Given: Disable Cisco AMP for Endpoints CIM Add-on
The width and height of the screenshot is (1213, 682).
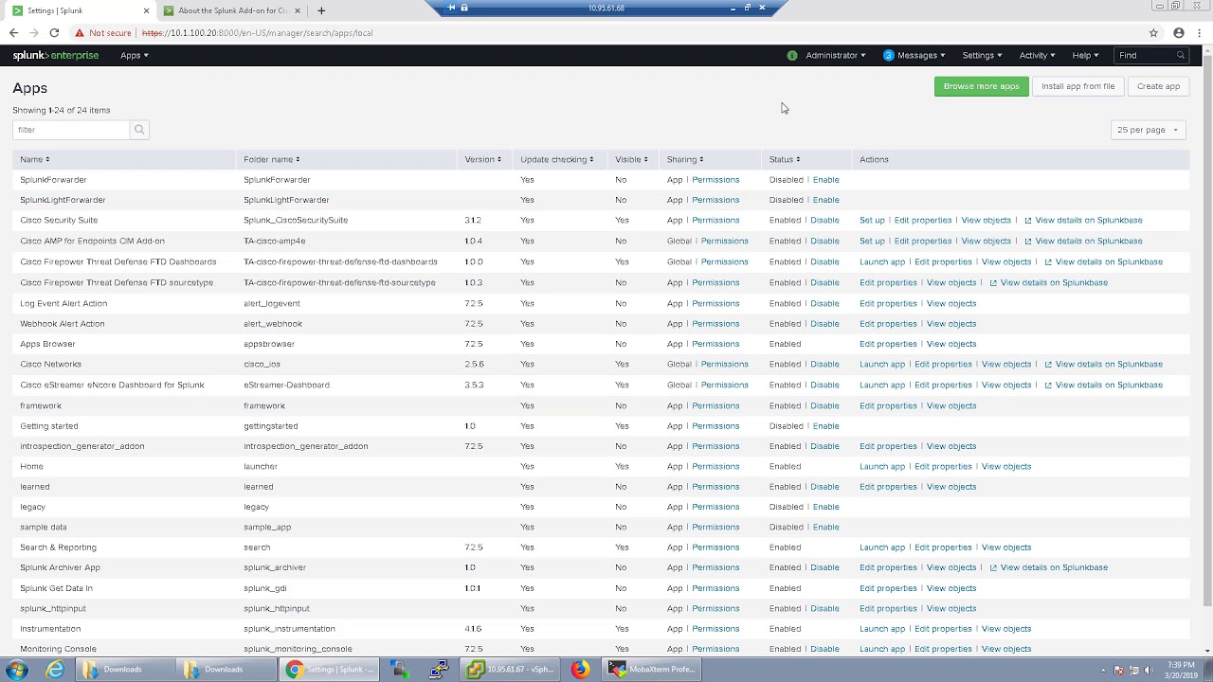Looking at the screenshot, I should (x=824, y=241).
